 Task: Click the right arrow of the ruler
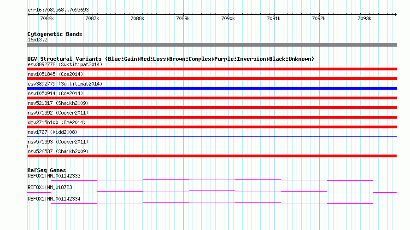tap(395, 14)
